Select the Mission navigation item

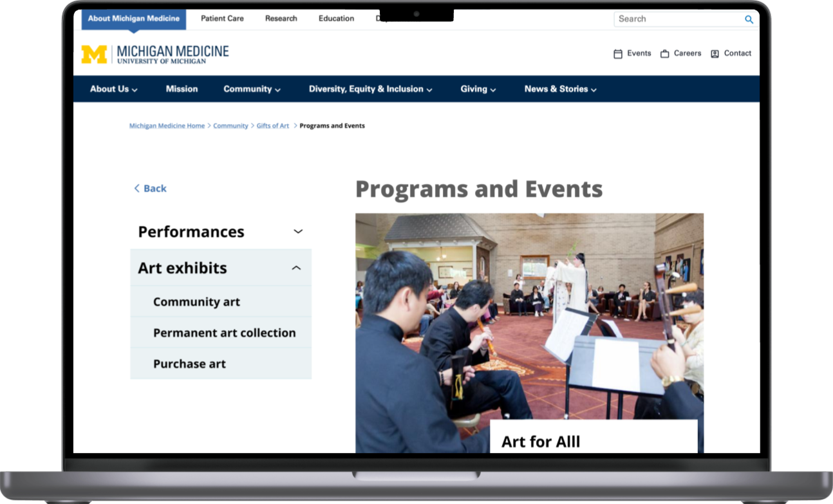pos(182,89)
